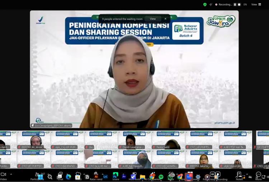
Task: Open Spotify from the taskbar
Action: (x=161, y=177)
